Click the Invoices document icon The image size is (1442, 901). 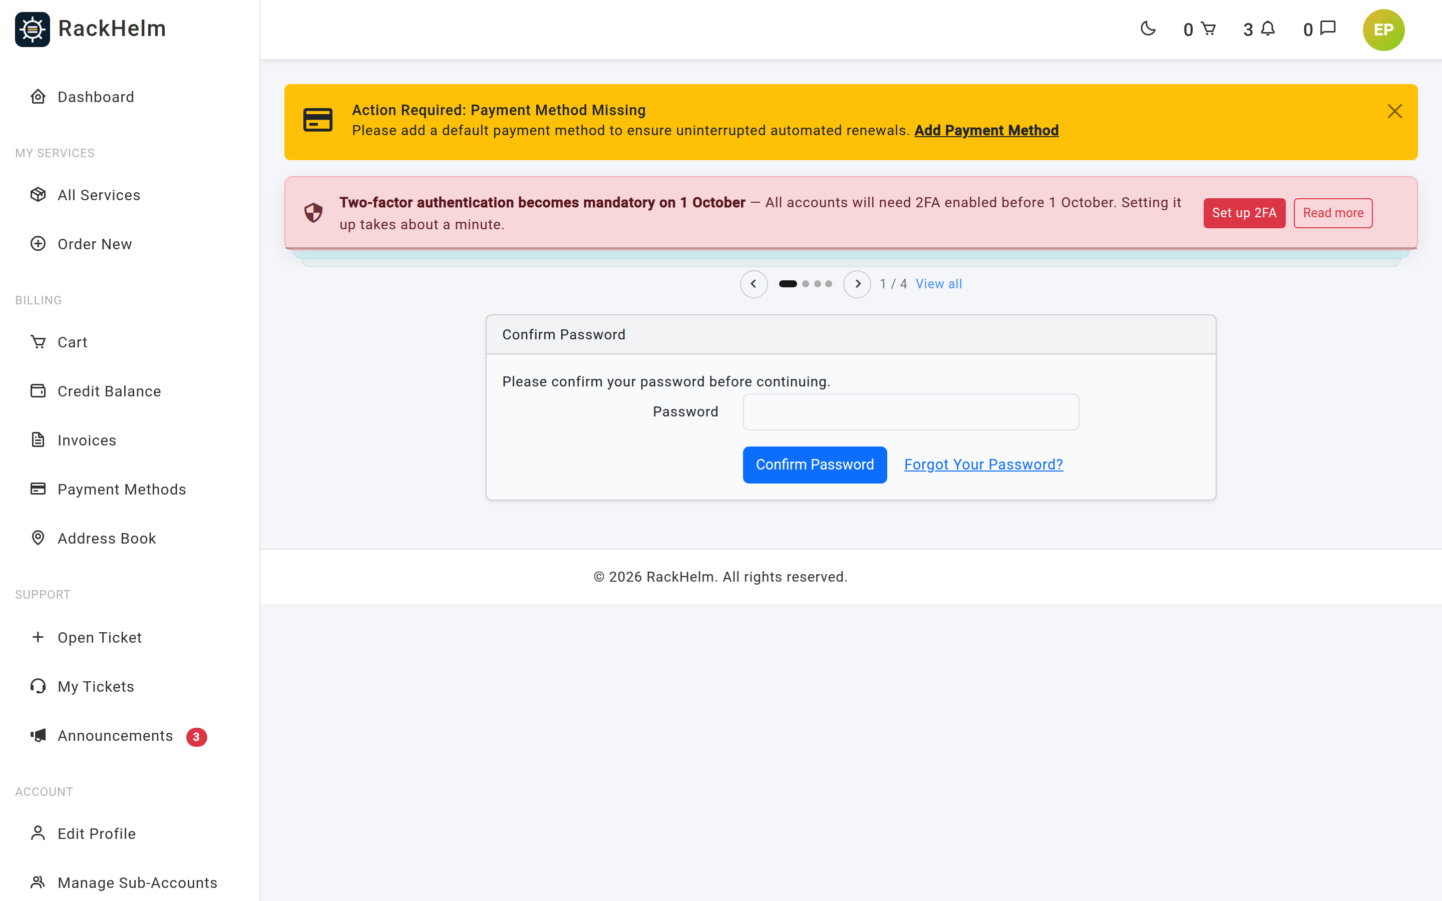tap(38, 440)
